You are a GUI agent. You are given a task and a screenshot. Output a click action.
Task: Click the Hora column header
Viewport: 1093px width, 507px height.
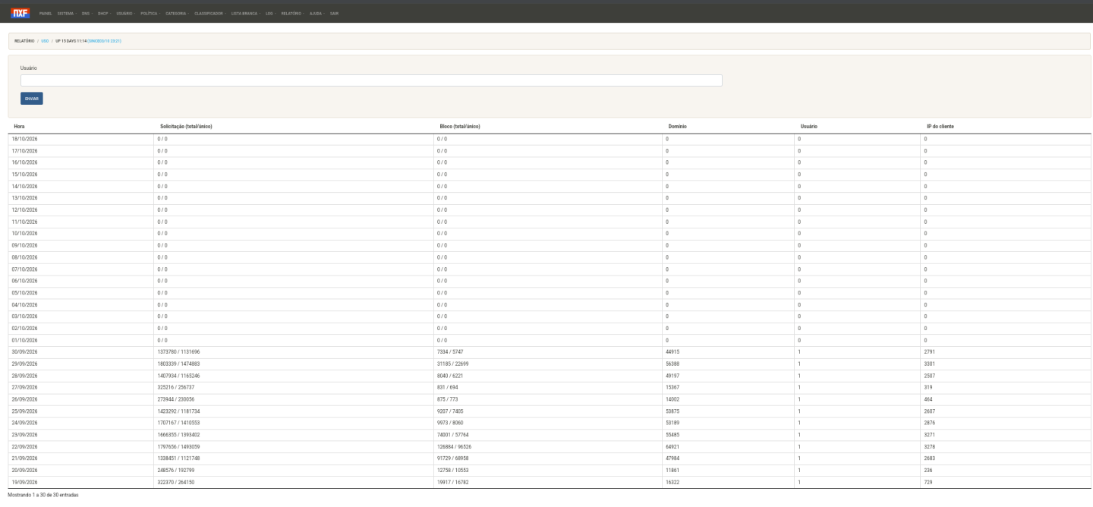pyautogui.click(x=20, y=126)
